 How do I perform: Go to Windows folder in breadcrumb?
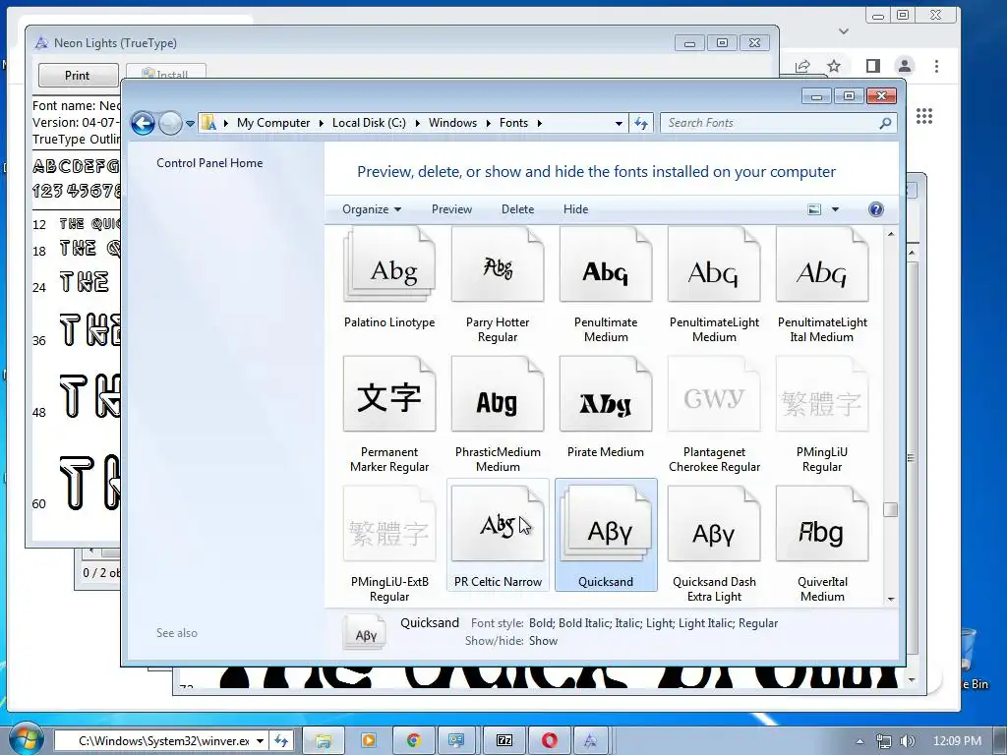452,123
